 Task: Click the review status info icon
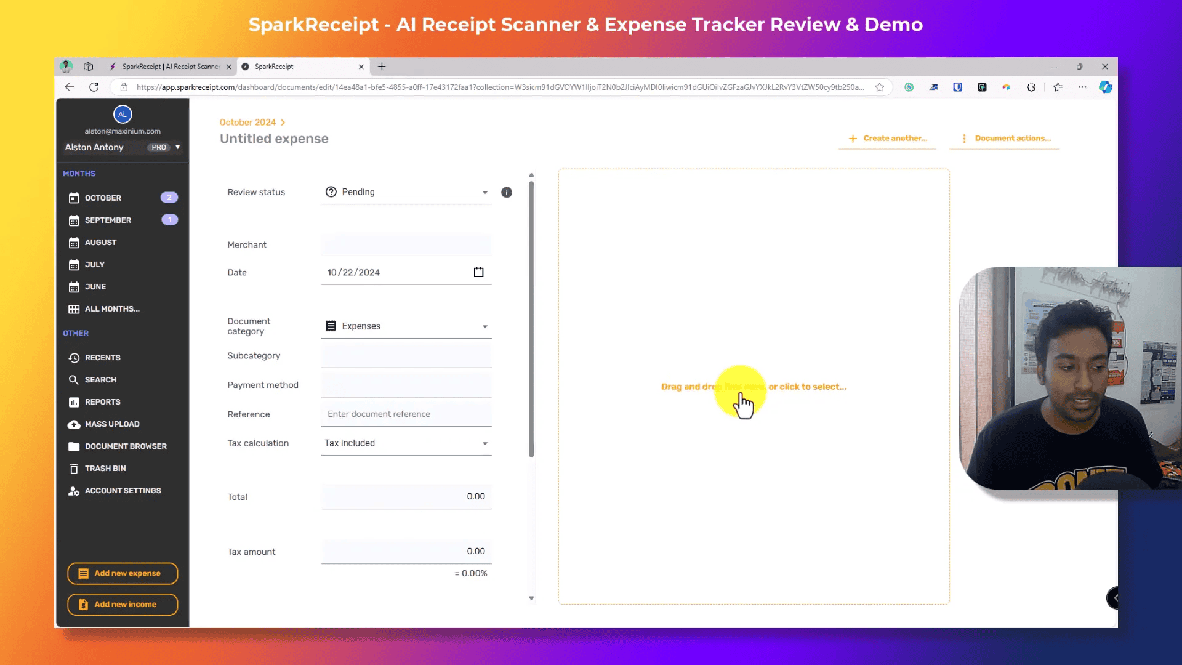point(507,192)
